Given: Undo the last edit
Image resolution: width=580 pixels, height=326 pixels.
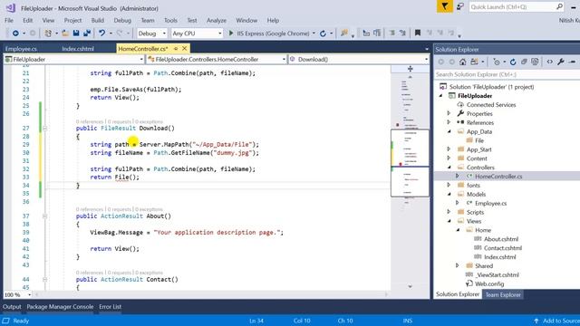Looking at the screenshot, I should 101,34.
